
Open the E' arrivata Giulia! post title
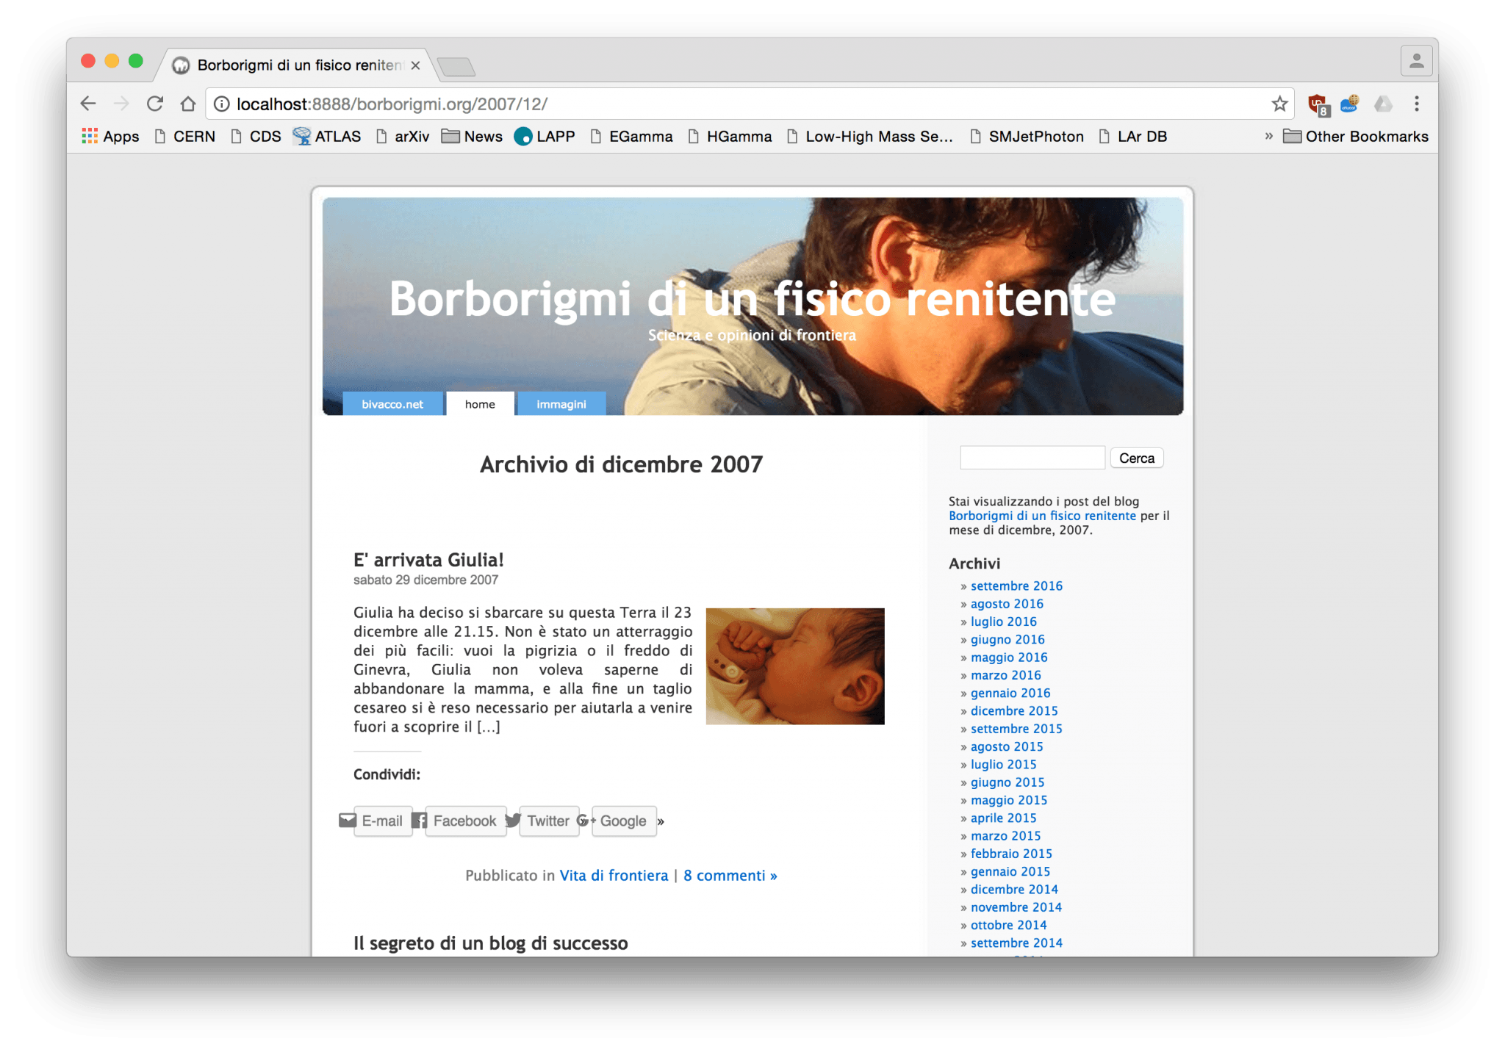428,560
